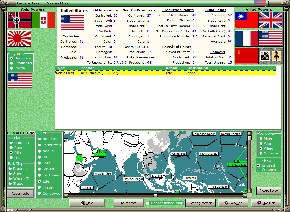Select the British Union Jack flag

(x=271, y=20)
